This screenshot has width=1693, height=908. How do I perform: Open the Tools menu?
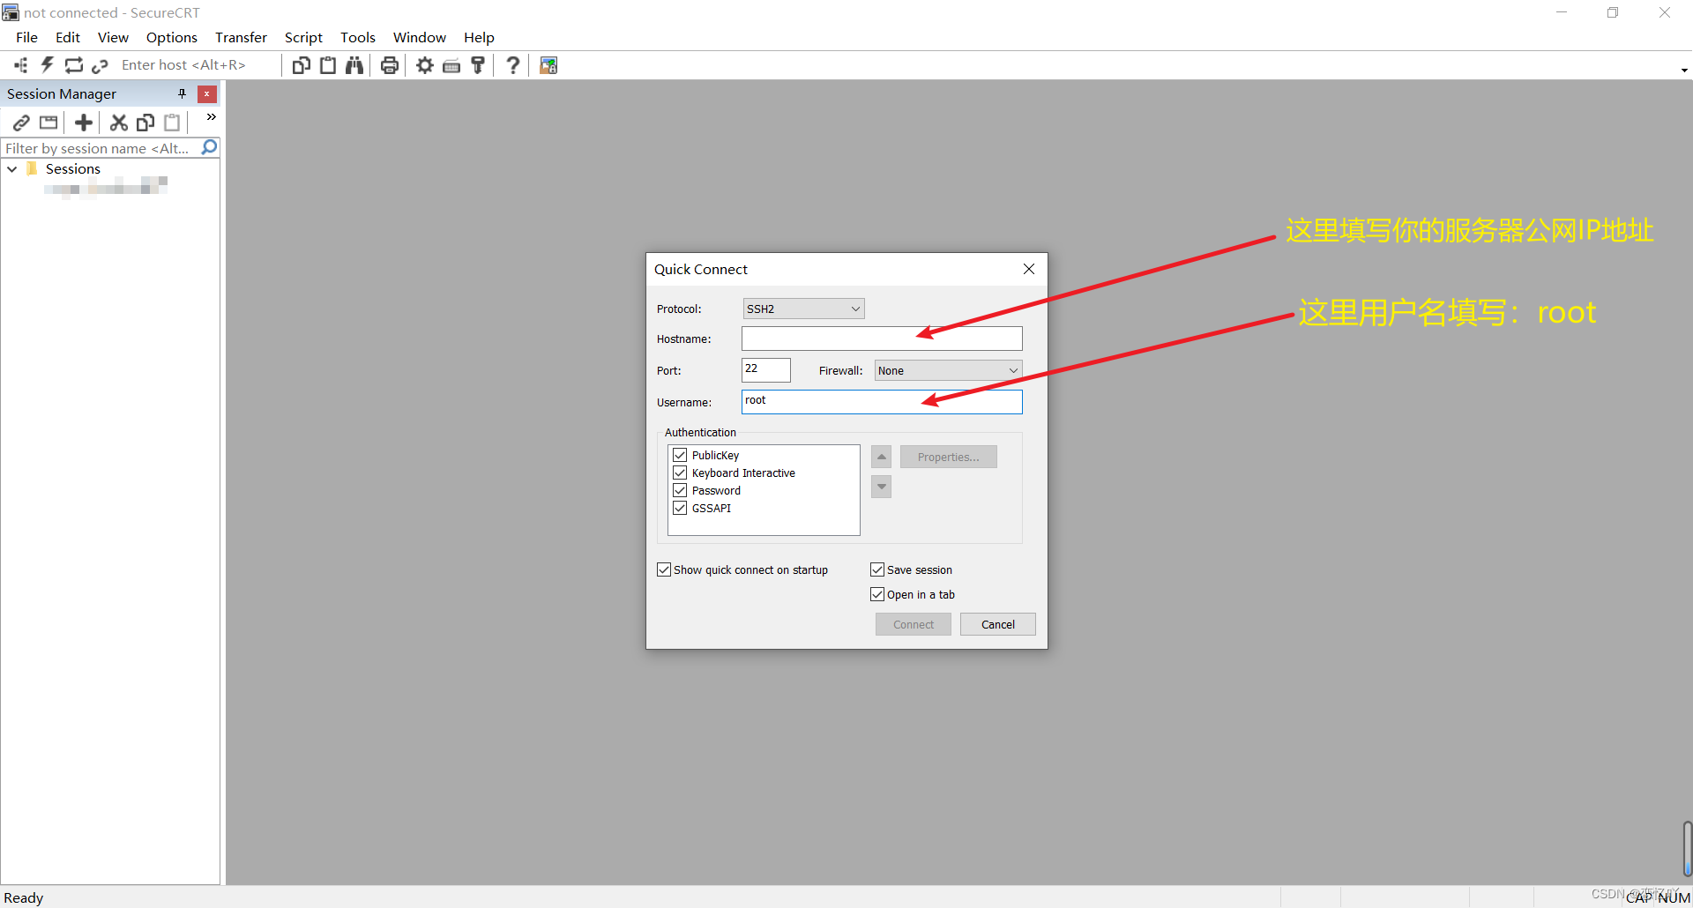click(x=358, y=37)
